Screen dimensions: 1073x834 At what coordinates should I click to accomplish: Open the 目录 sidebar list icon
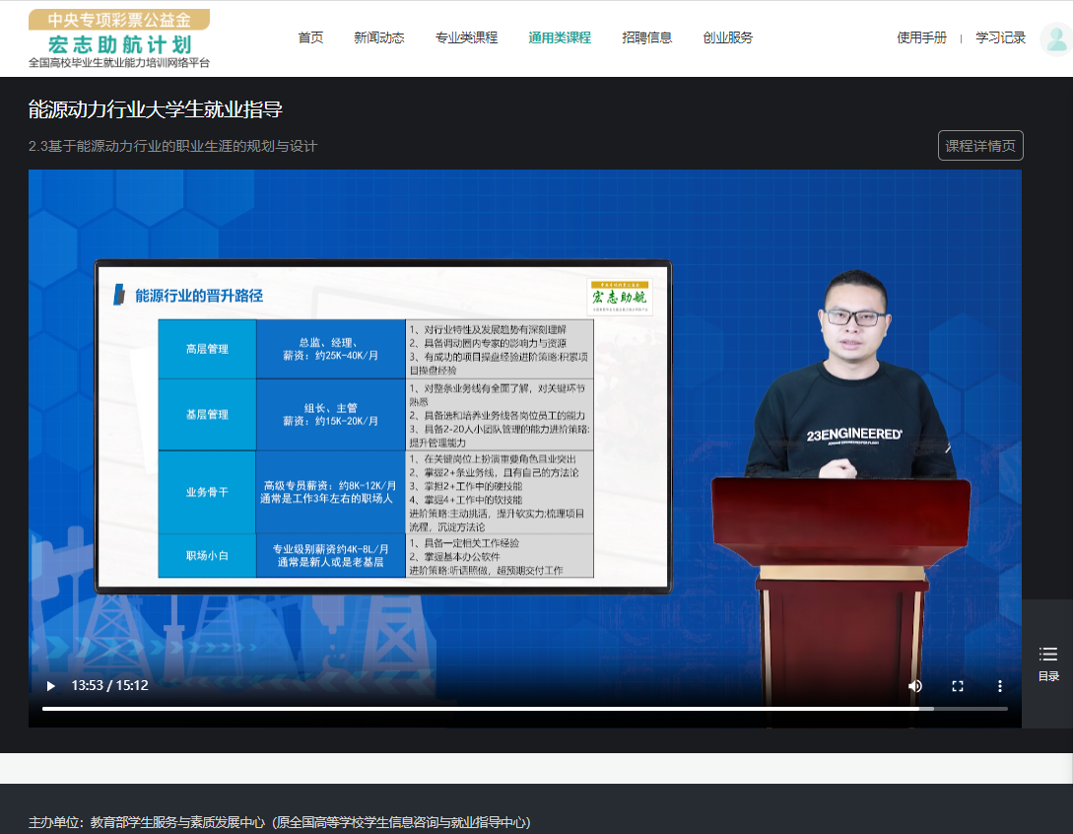pyautogui.click(x=1047, y=662)
